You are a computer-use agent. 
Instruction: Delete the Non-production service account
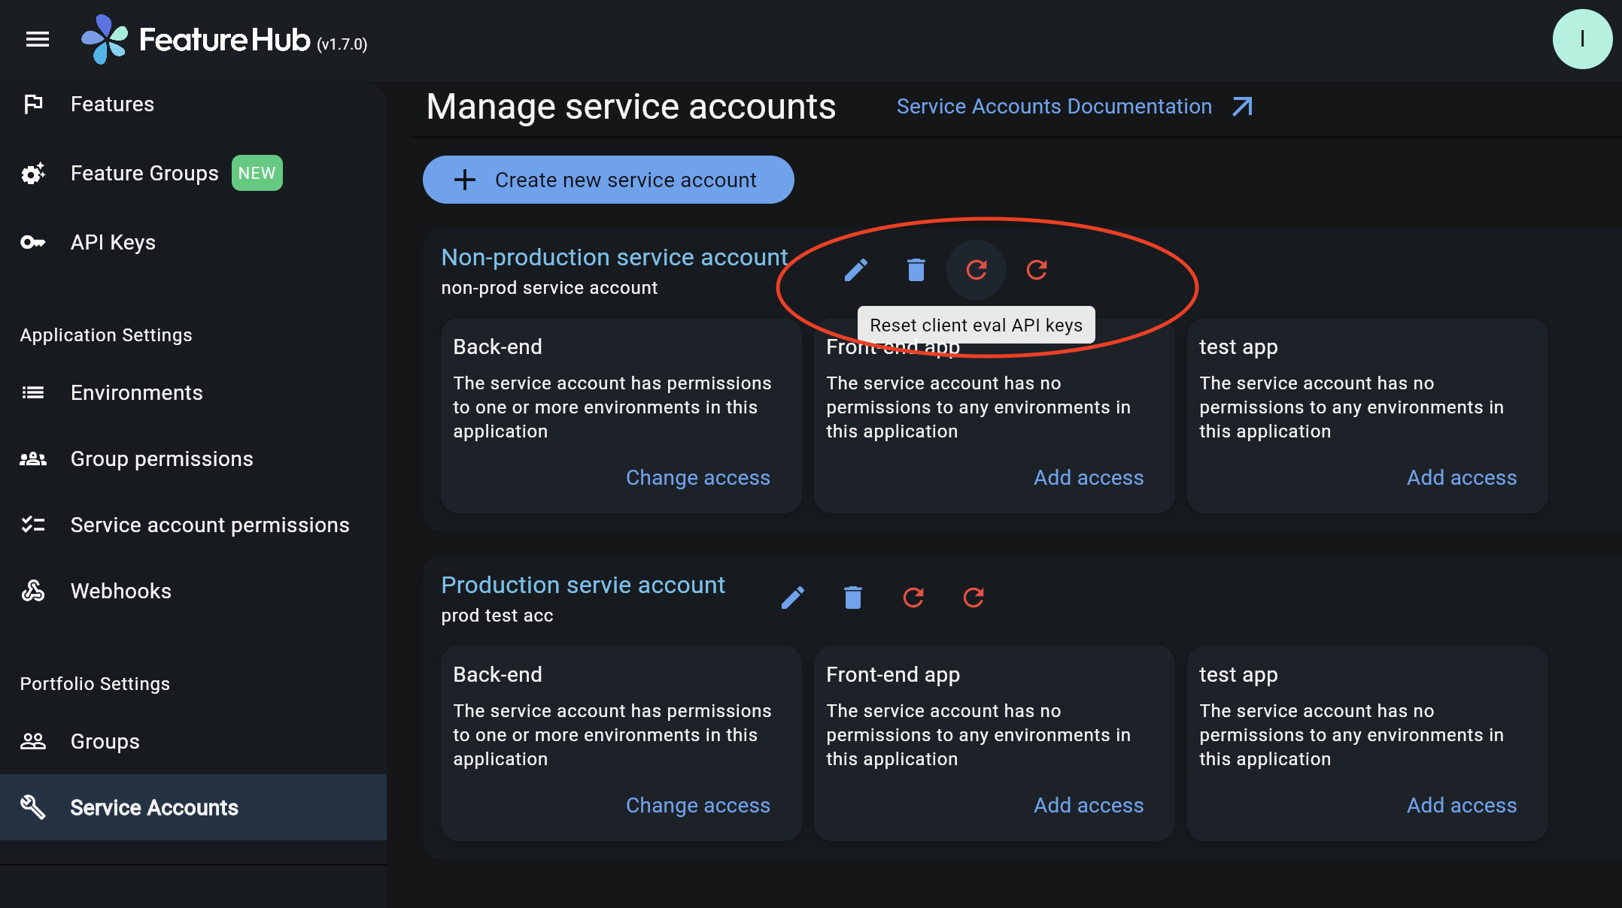[916, 269]
